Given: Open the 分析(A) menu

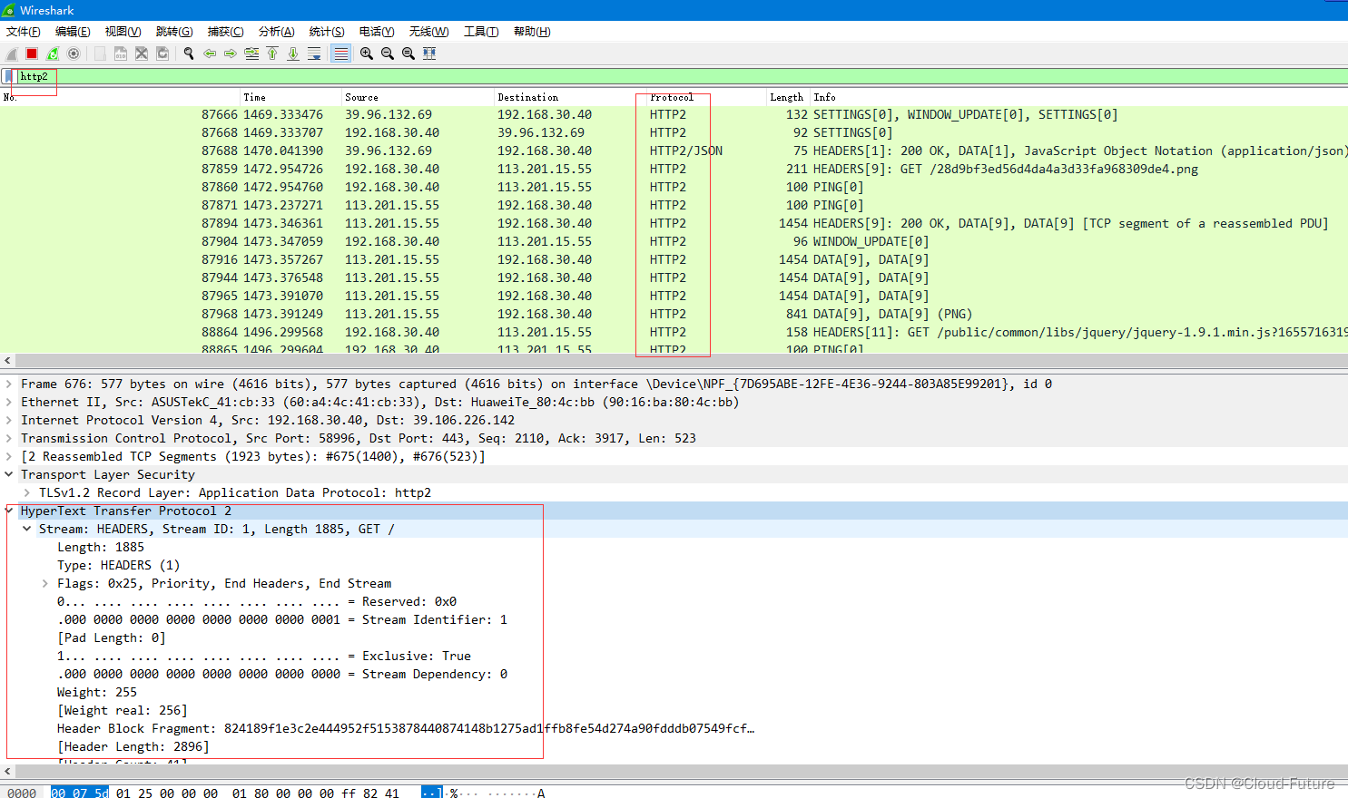Looking at the screenshot, I should [x=275, y=31].
